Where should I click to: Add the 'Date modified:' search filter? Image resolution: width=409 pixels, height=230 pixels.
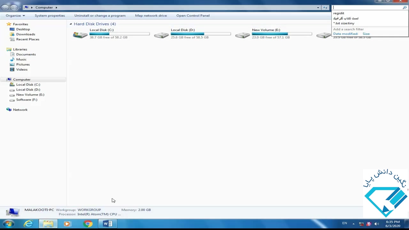click(x=345, y=34)
